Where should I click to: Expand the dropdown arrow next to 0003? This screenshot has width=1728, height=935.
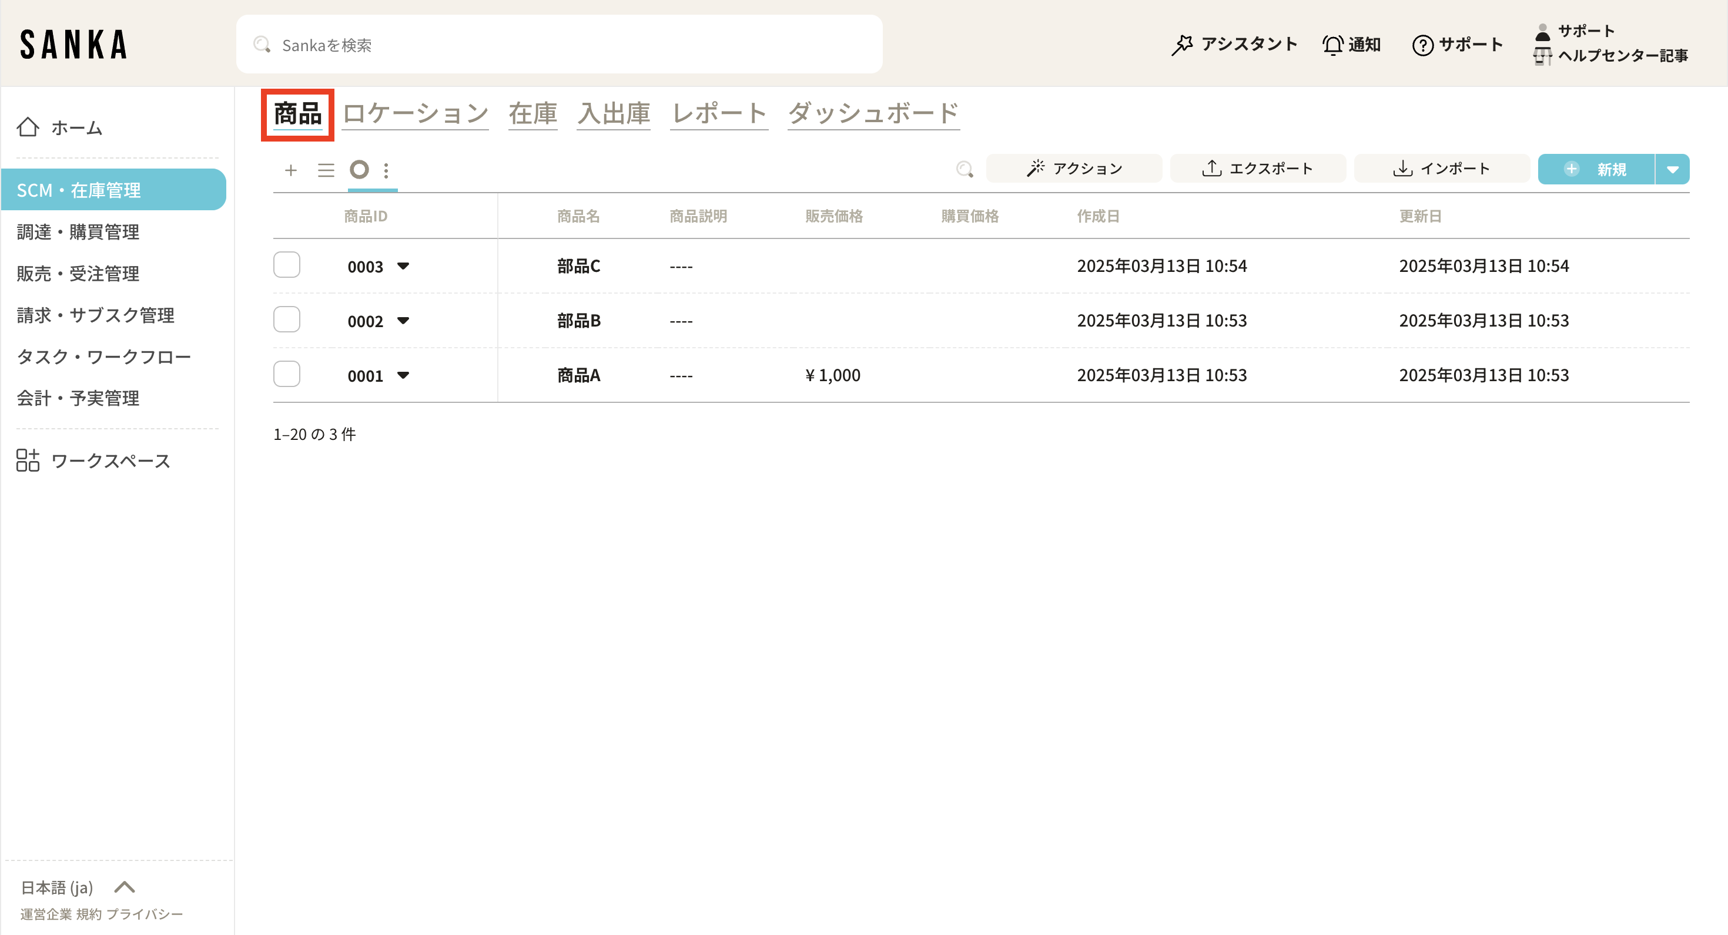[403, 266]
